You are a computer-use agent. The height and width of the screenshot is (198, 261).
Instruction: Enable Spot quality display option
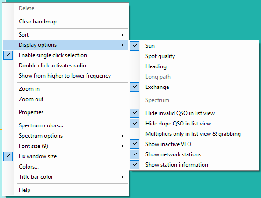[x=194, y=56]
